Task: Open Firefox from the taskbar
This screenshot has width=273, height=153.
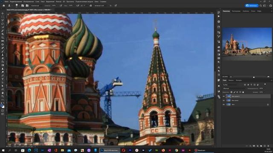Action: click(163, 150)
